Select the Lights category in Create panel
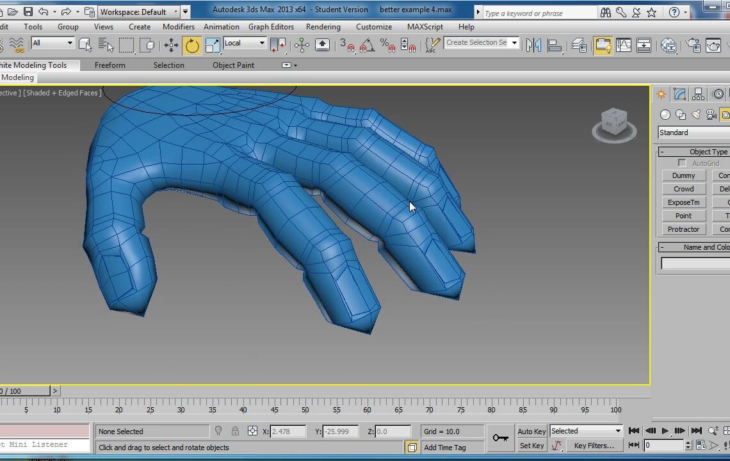This screenshot has height=461, width=730. click(696, 115)
